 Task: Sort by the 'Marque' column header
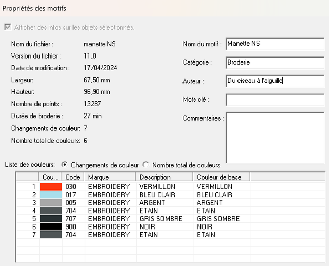coord(111,177)
